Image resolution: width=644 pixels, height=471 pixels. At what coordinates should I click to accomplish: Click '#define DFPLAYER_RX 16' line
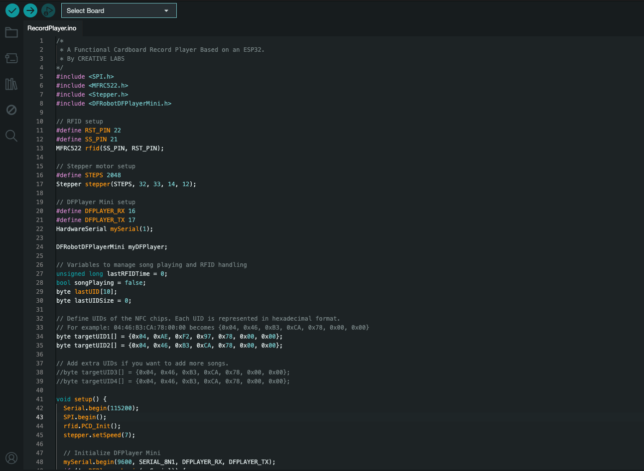point(96,211)
